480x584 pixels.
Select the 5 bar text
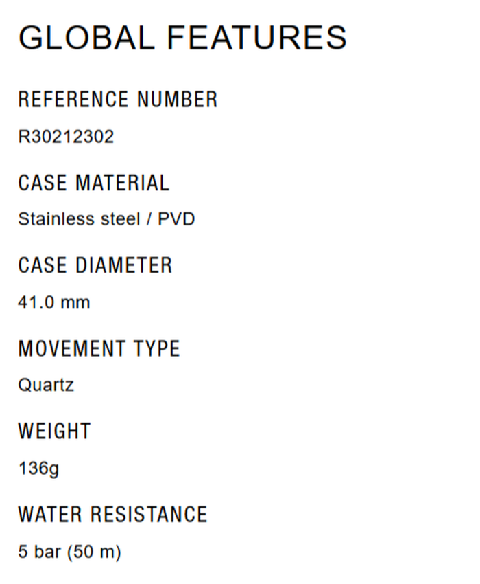[39, 552]
